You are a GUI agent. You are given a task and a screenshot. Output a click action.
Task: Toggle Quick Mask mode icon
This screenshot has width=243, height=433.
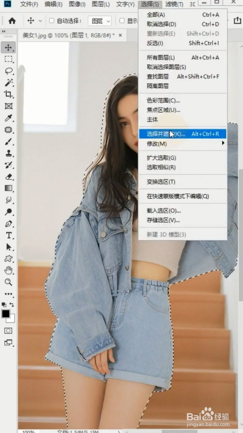[8, 331]
